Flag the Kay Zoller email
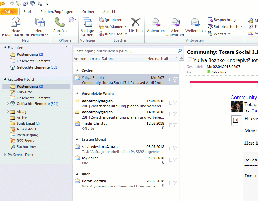The image size is (258, 201). pos(175,159)
